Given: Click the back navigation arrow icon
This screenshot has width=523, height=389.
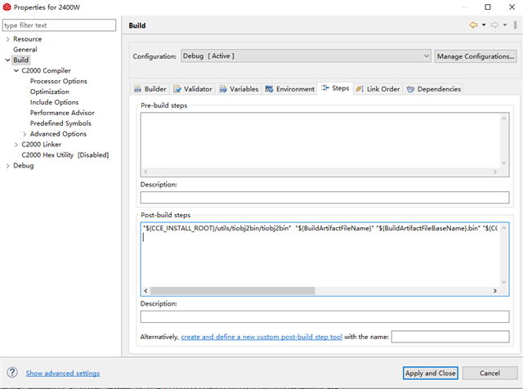Looking at the screenshot, I should tap(473, 25).
